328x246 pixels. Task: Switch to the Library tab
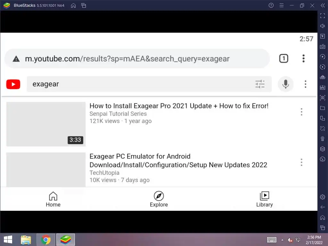point(264,199)
